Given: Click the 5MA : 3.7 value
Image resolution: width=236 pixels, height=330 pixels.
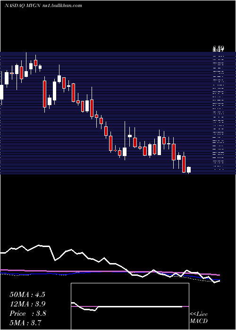Looking at the screenshot, I should [x=25, y=322].
